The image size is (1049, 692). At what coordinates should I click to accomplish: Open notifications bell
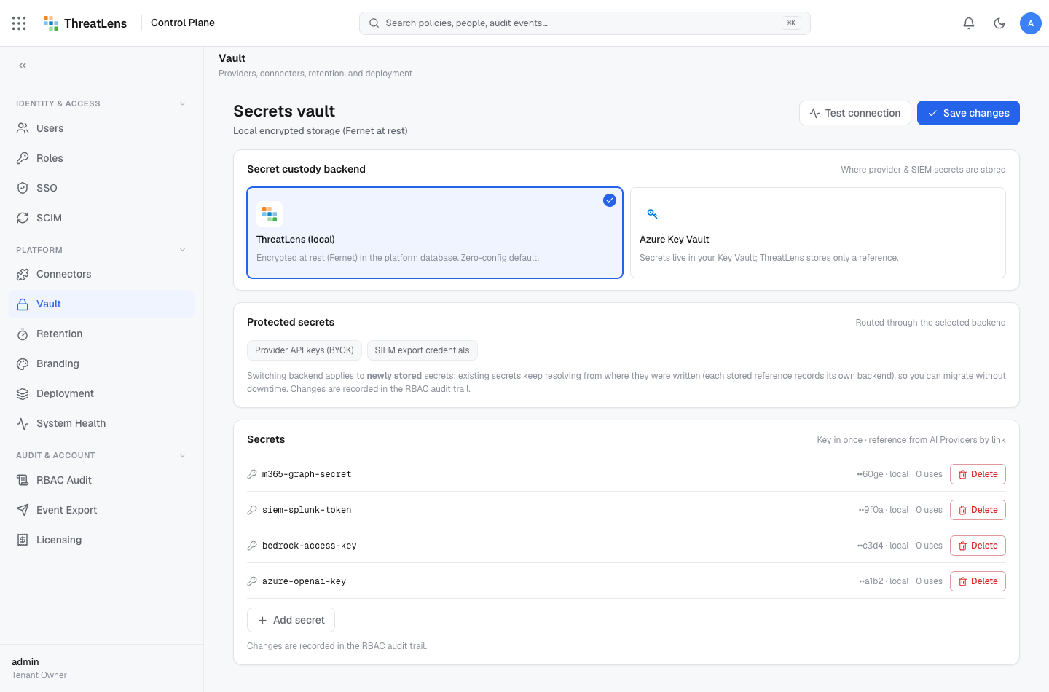tap(969, 23)
